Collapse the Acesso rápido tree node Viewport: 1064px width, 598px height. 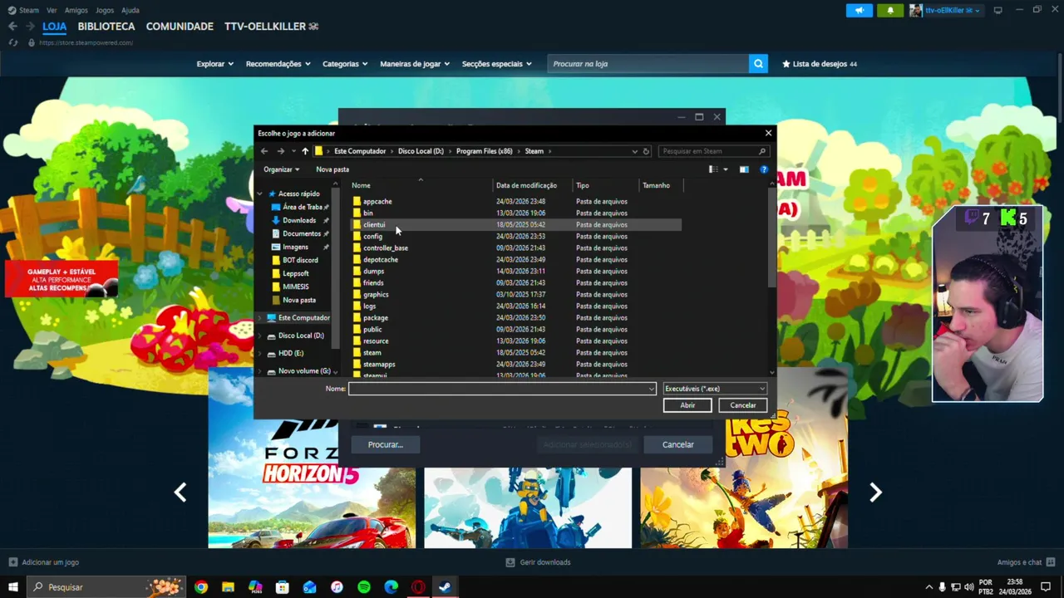(x=260, y=194)
